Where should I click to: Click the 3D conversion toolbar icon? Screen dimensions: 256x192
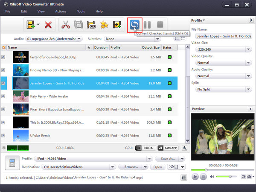pos(91,26)
